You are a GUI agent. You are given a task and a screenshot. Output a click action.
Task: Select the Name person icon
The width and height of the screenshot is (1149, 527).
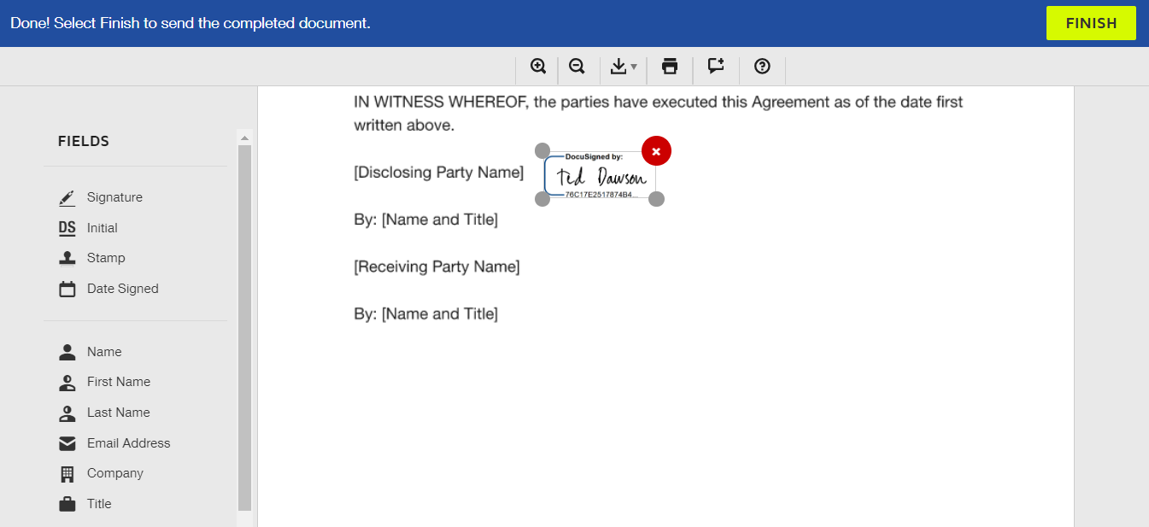pyautogui.click(x=67, y=352)
